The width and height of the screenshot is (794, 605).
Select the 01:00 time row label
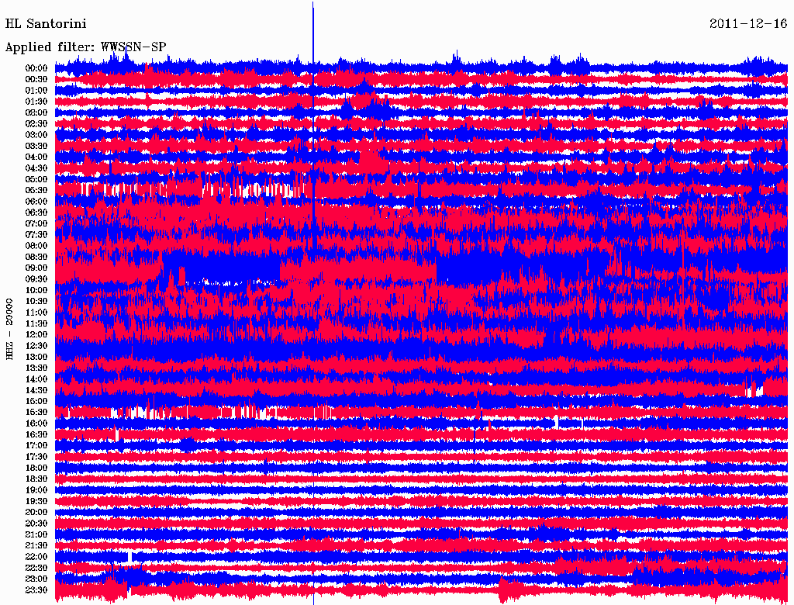coord(37,90)
